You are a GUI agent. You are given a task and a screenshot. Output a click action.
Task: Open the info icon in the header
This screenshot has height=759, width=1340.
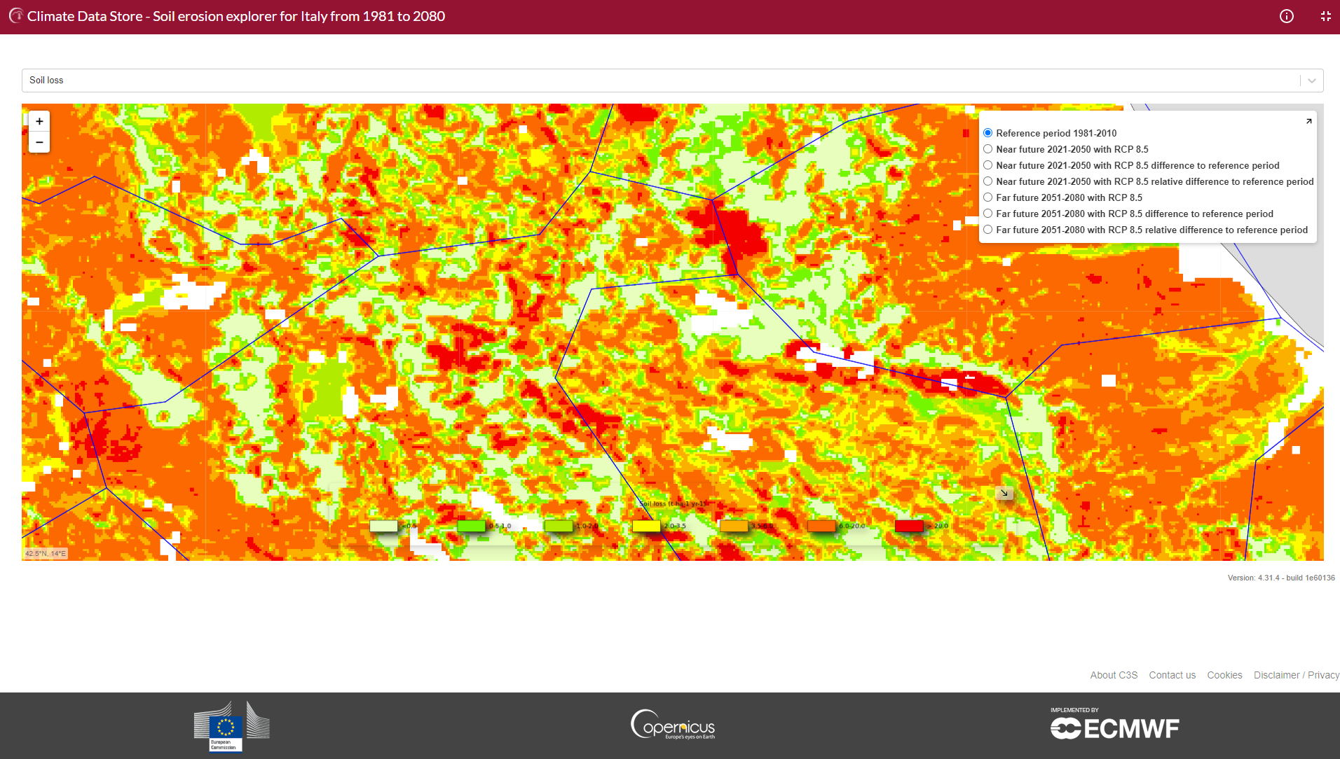click(x=1287, y=16)
